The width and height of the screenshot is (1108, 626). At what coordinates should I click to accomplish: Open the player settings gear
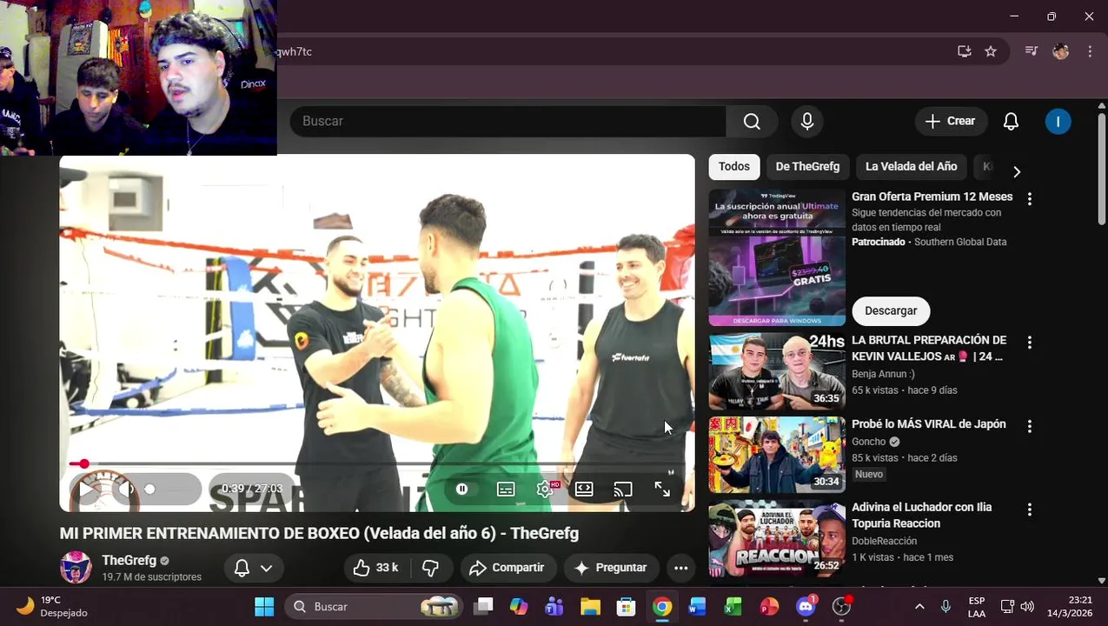click(x=545, y=489)
